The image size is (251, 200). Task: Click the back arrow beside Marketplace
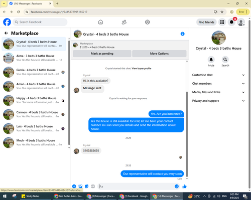6,33
